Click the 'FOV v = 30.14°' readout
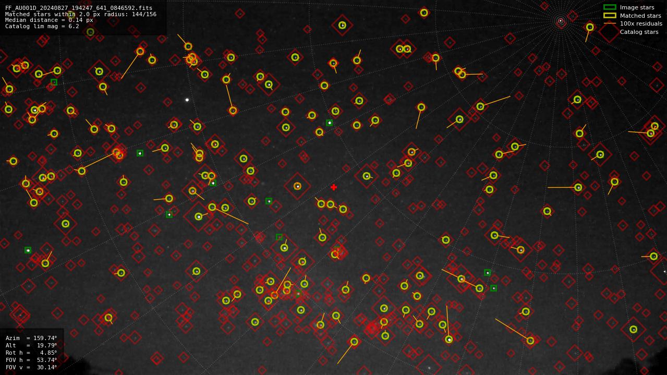The image size is (667, 375). pyautogui.click(x=31, y=367)
